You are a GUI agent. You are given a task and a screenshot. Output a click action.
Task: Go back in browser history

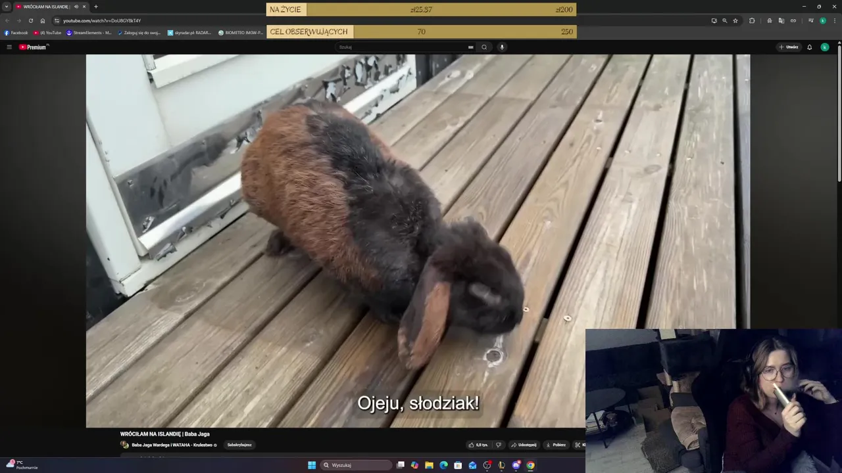pos(7,20)
